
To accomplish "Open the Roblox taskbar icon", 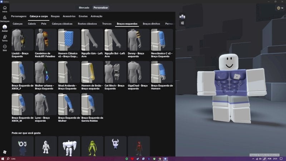I will tap(165, 159).
